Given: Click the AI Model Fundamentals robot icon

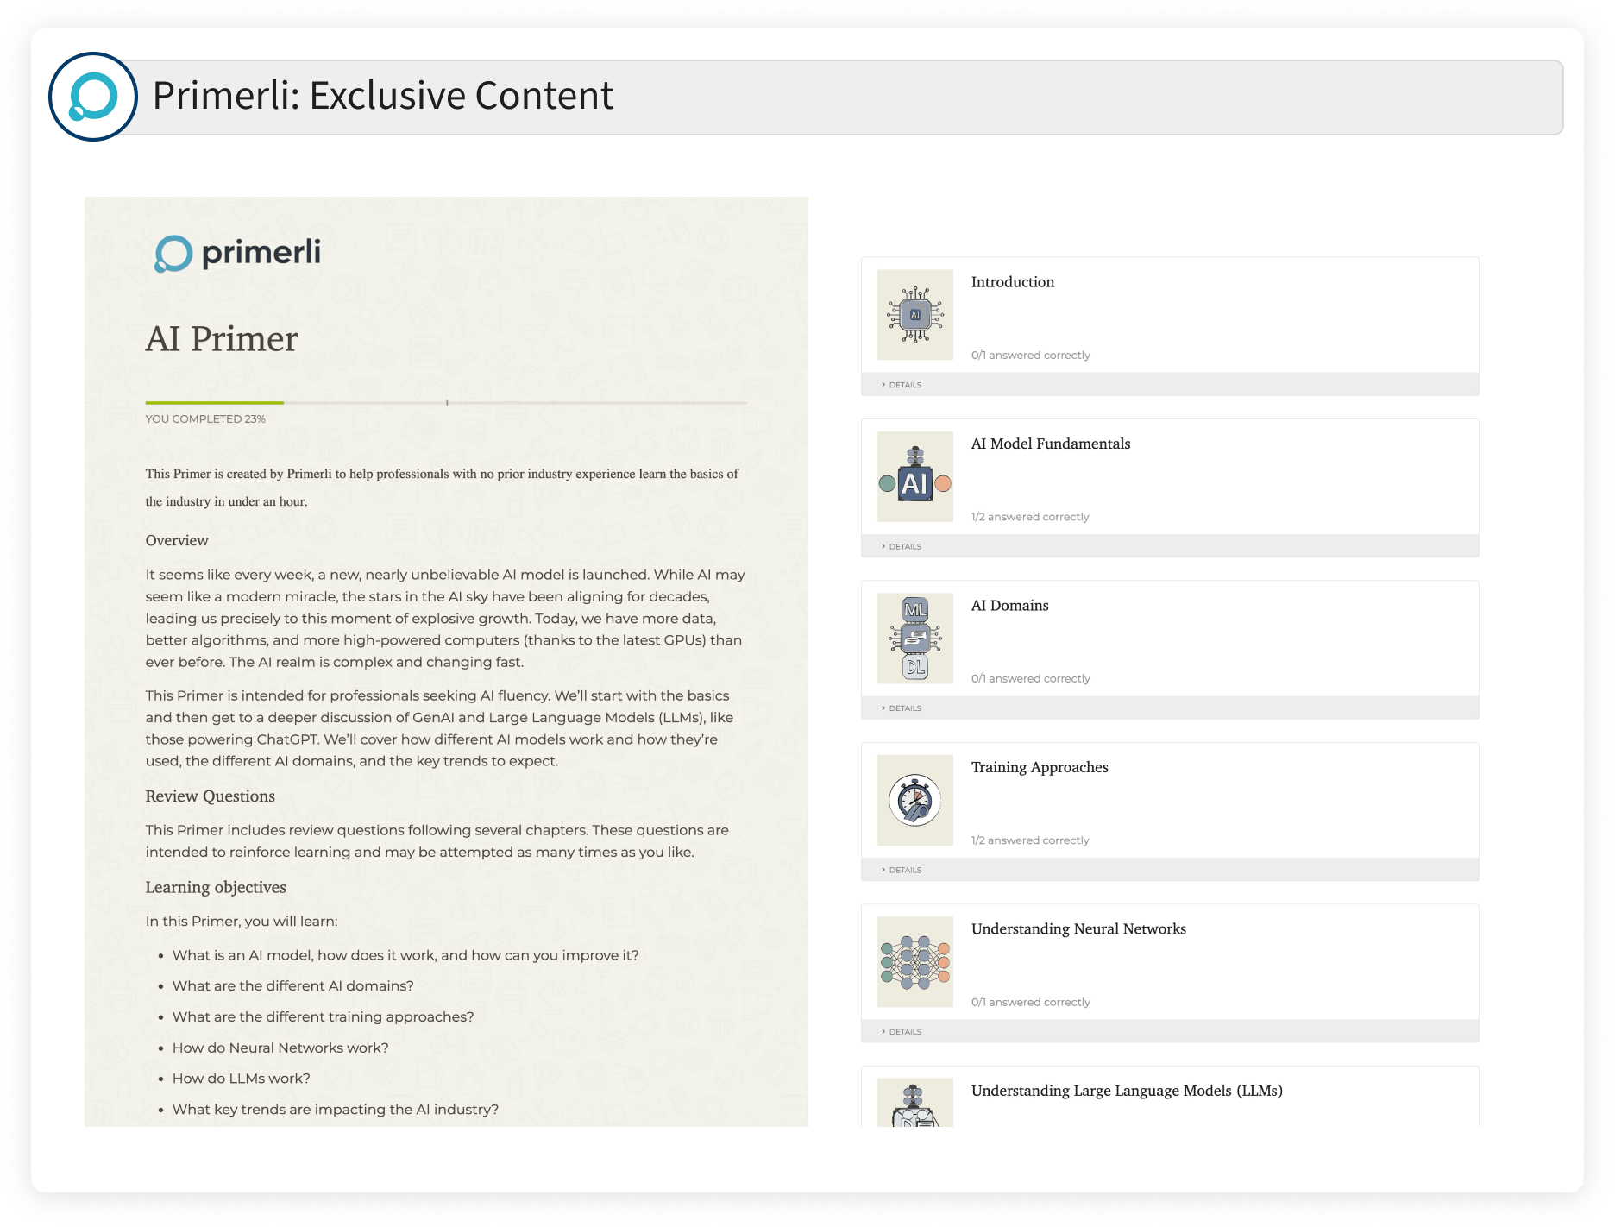Looking at the screenshot, I should pos(915,476).
